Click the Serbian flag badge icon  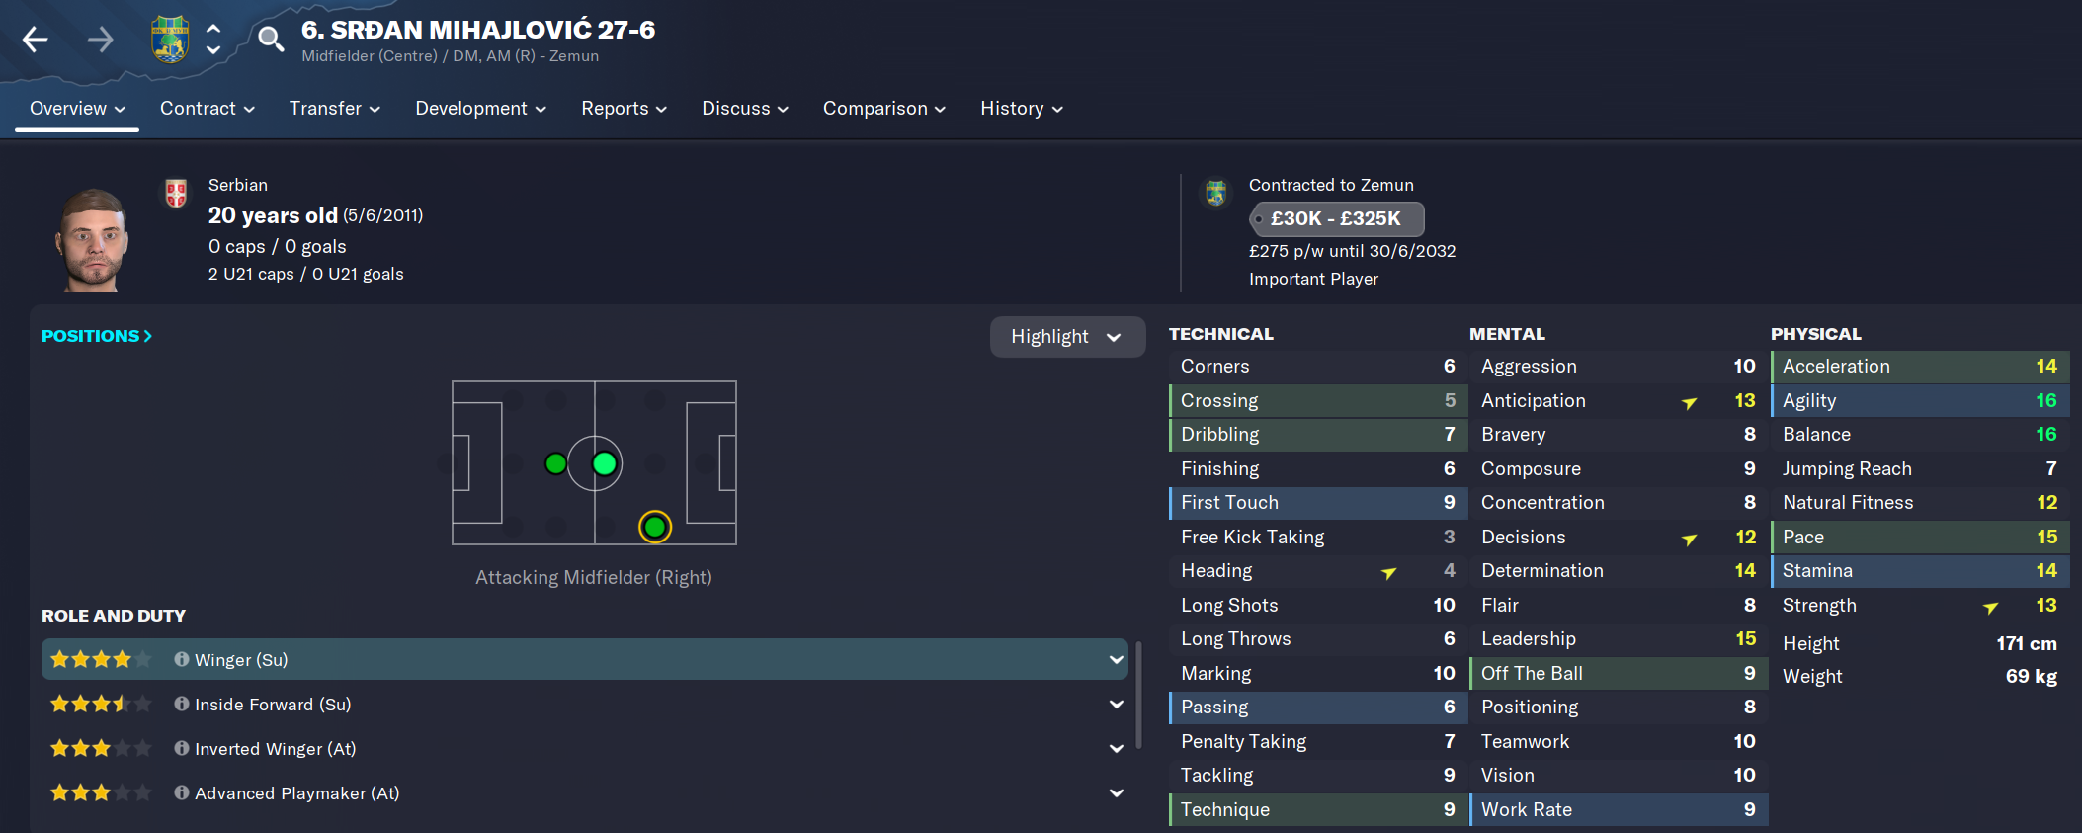click(176, 193)
